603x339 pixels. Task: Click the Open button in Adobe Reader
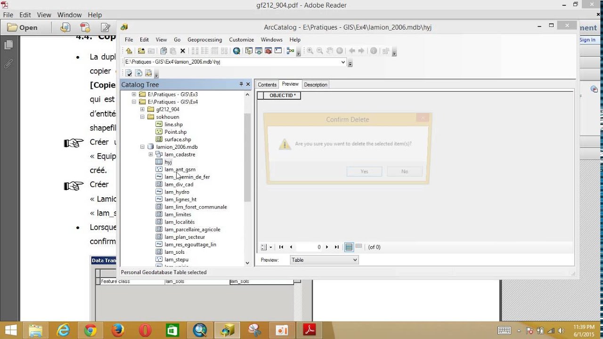coord(23,27)
